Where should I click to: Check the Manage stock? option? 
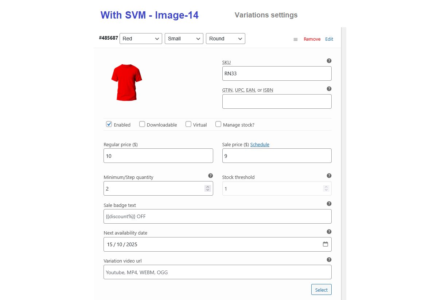(x=218, y=124)
